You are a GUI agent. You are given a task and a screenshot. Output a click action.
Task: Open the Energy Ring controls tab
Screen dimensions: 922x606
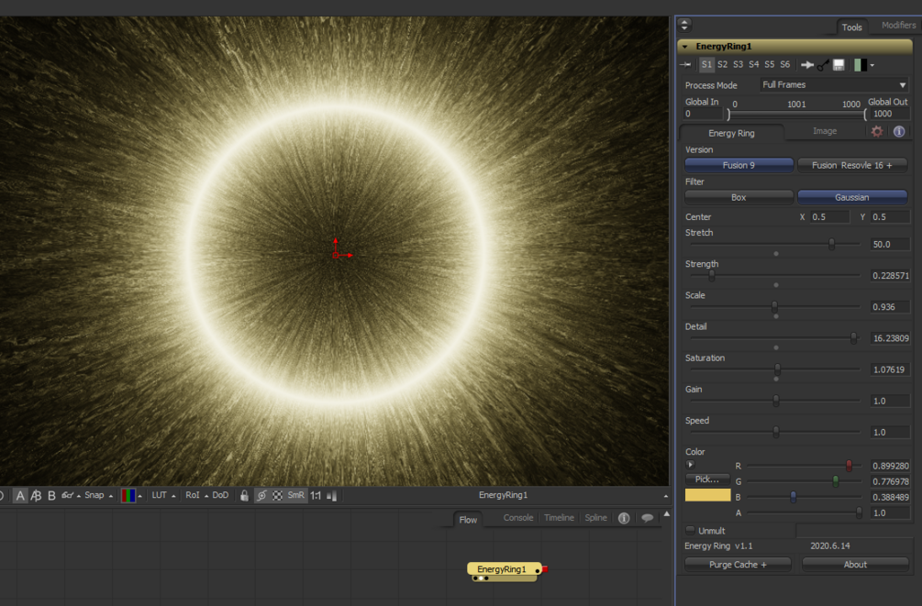[x=731, y=133]
